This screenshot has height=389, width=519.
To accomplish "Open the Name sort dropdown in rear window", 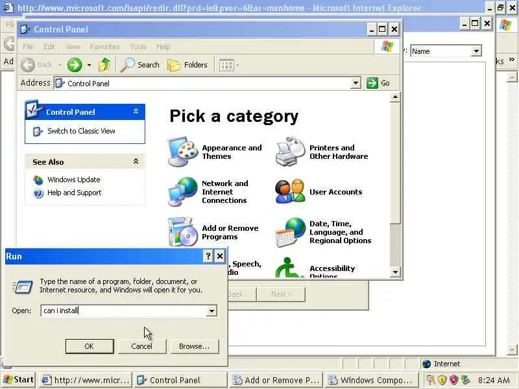I will [476, 51].
